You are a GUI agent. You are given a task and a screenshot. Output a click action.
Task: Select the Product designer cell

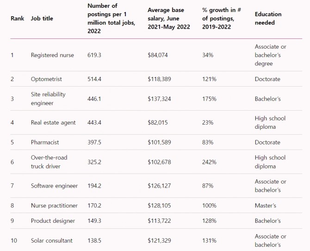(53, 221)
